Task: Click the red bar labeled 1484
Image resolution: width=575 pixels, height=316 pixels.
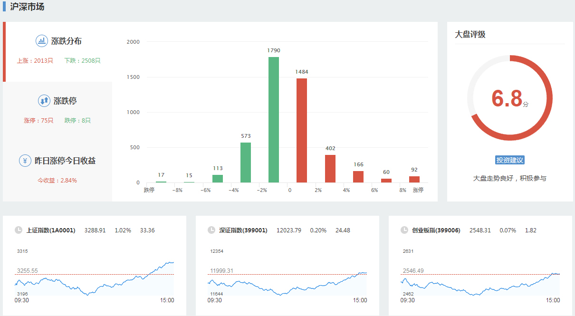Action: pyautogui.click(x=302, y=131)
